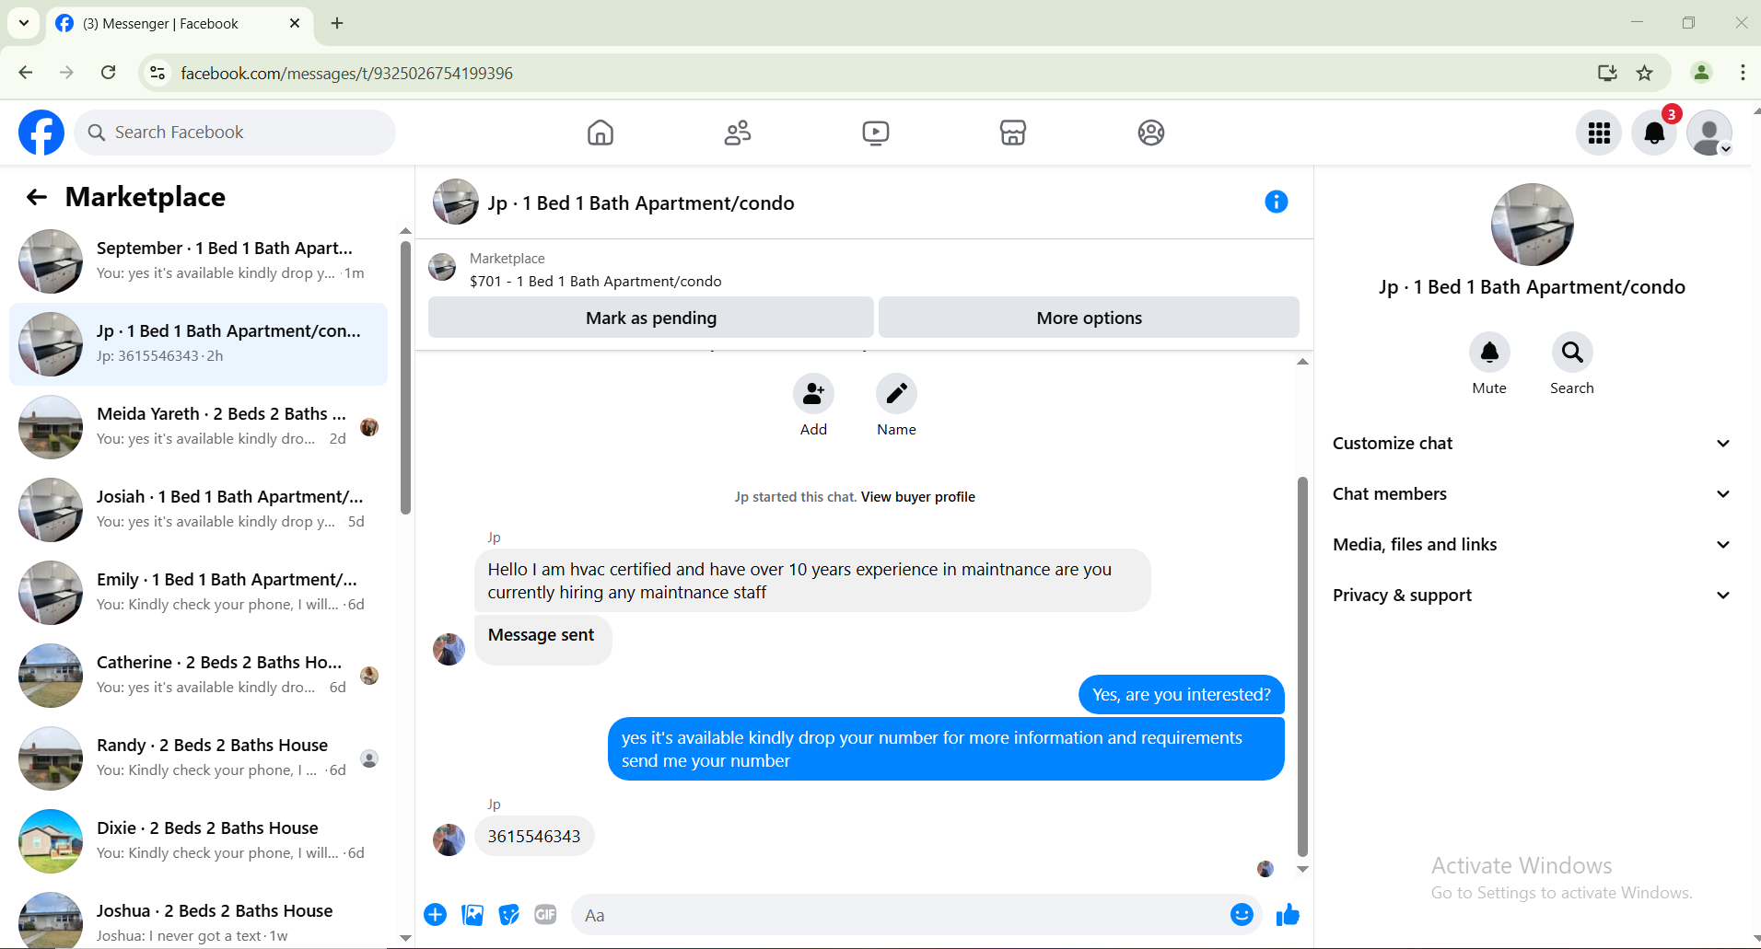Select the Jp 1 Bed 1 Bath conversation

point(198,344)
